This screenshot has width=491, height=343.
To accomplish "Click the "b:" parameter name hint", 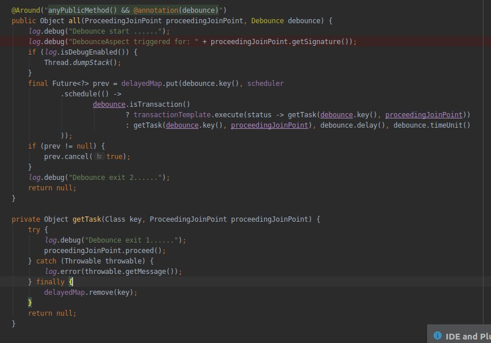I will (x=99, y=157).
